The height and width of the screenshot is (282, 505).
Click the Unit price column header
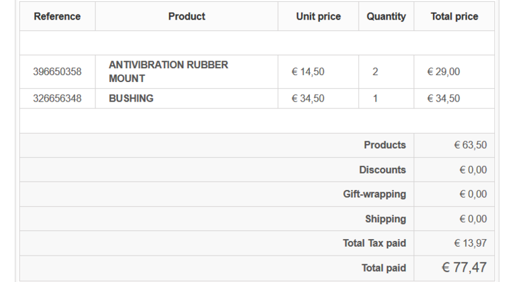click(x=319, y=16)
